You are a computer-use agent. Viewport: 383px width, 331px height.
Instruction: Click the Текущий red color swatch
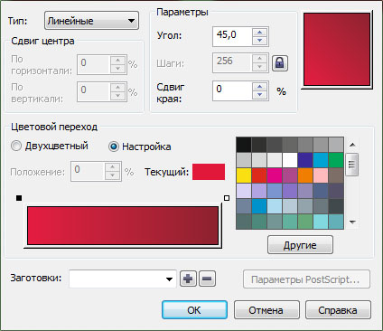tap(209, 172)
